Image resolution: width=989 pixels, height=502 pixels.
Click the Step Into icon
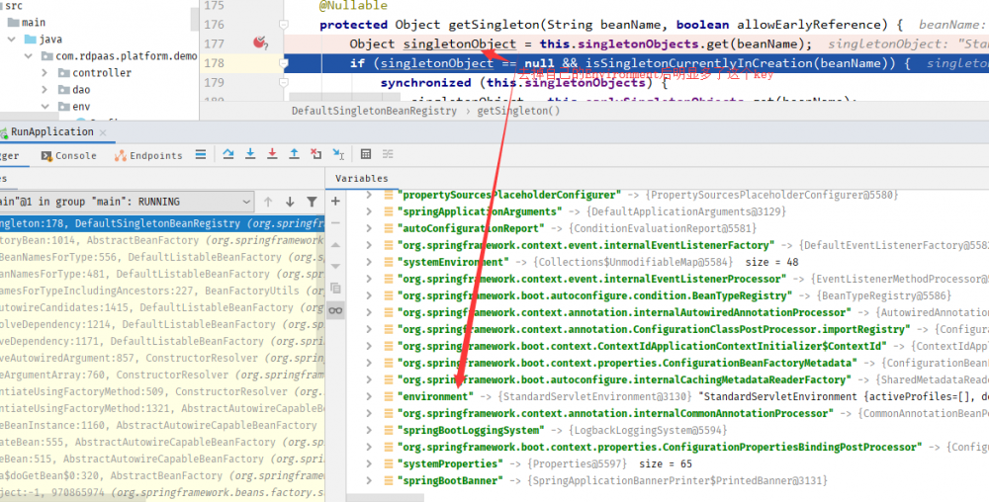(249, 154)
